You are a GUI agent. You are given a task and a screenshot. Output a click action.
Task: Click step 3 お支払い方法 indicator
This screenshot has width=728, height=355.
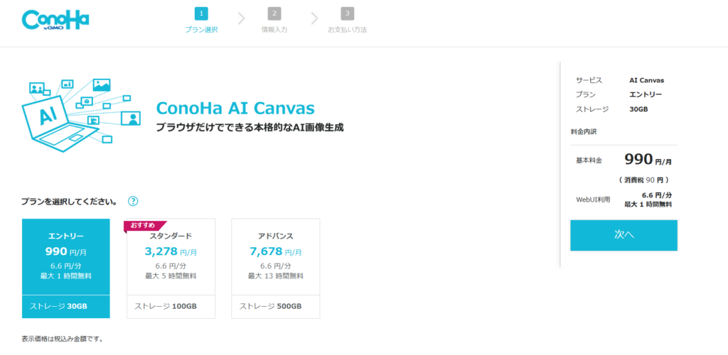347,21
